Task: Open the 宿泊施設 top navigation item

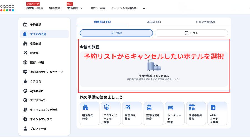Action: tap(55, 8)
